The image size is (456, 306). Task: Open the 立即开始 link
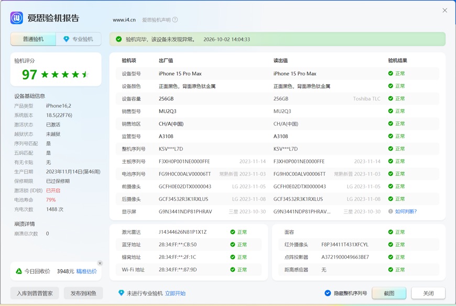[x=175, y=293]
